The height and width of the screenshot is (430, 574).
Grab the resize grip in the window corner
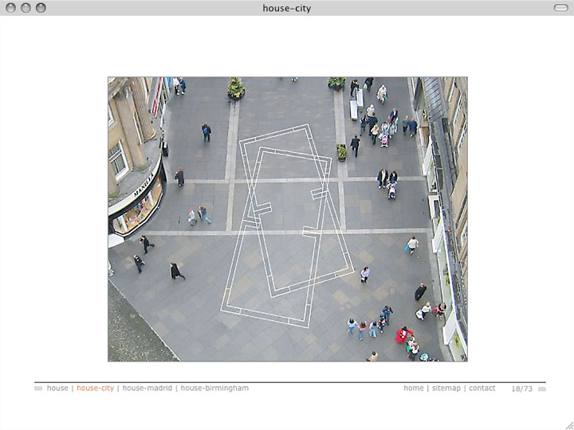coord(568,424)
